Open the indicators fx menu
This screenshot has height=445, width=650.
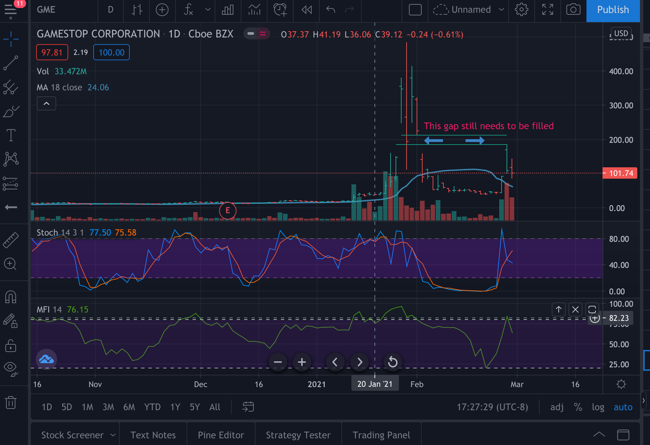pyautogui.click(x=188, y=10)
